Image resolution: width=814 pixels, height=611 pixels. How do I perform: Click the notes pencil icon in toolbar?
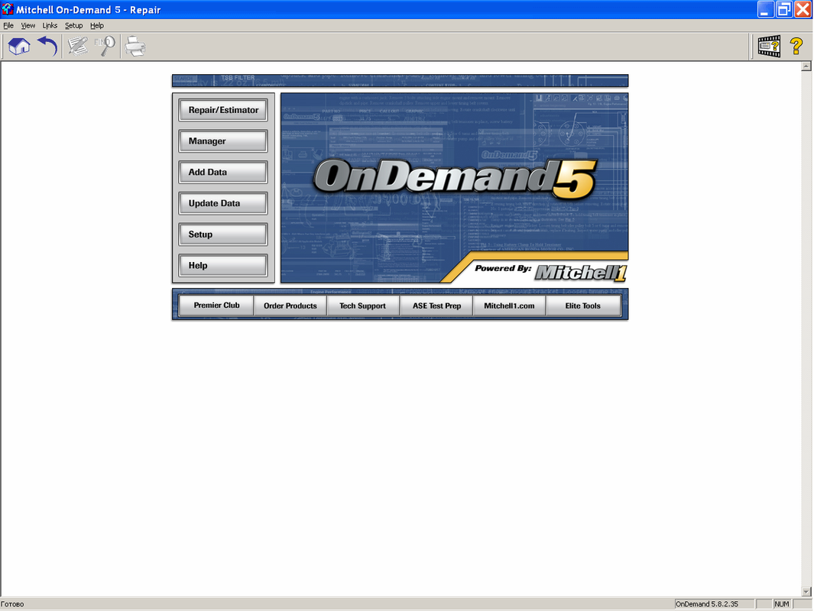[78, 47]
